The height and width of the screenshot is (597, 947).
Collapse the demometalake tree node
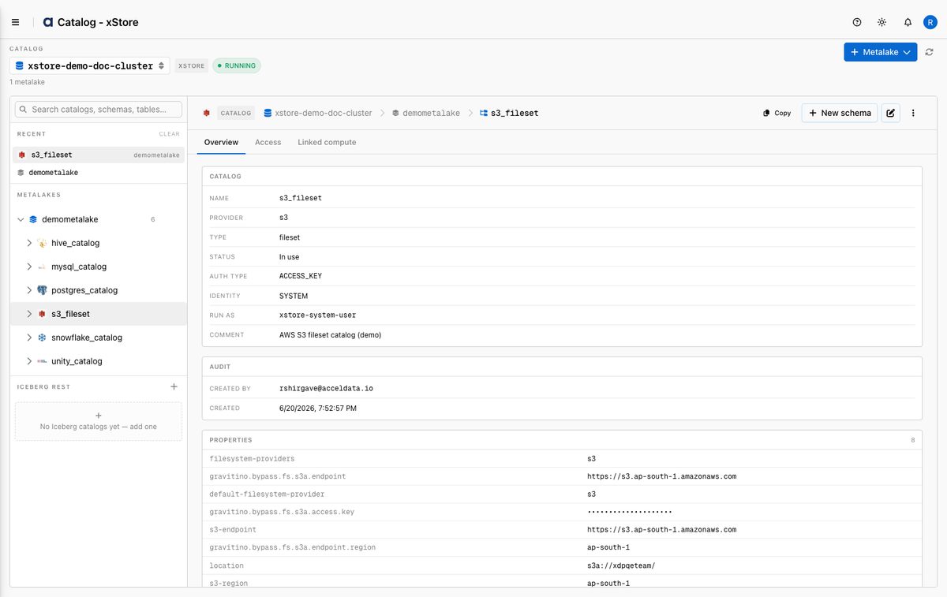click(21, 219)
